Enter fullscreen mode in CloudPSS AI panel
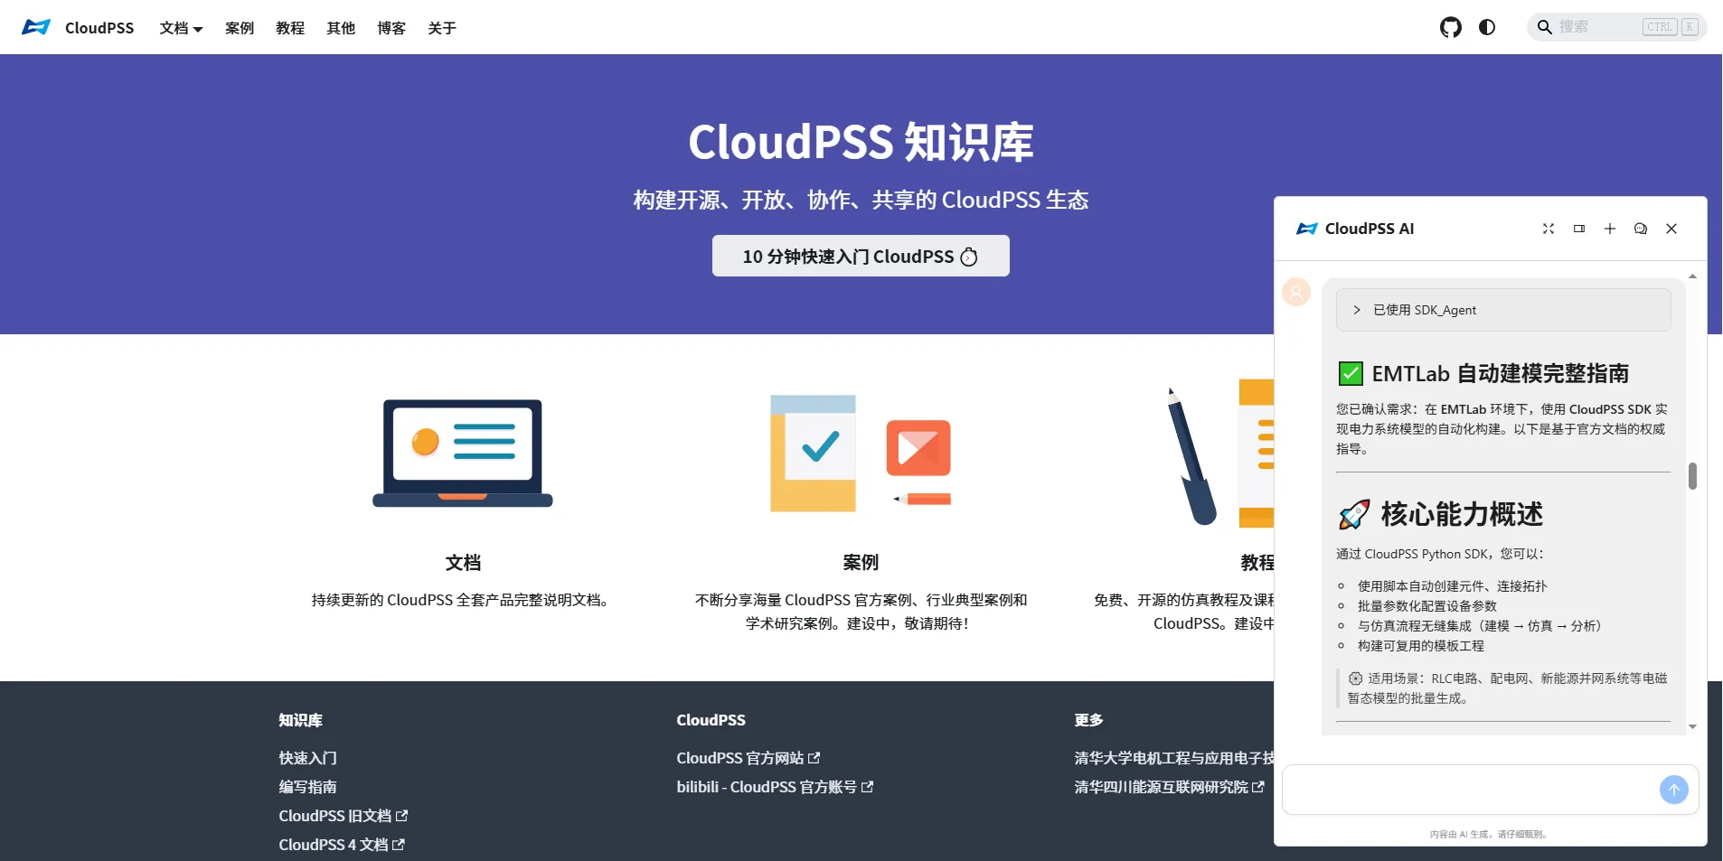1723x861 pixels. click(1548, 229)
